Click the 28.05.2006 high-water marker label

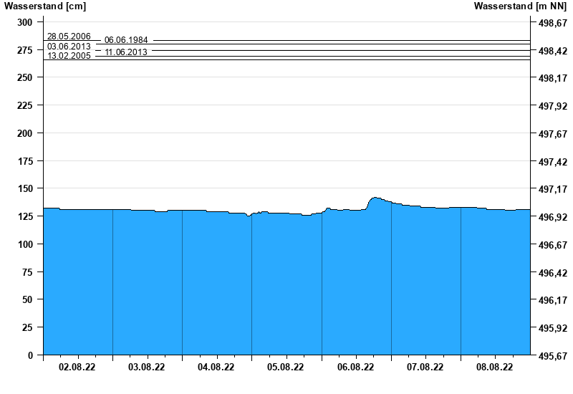69,36
